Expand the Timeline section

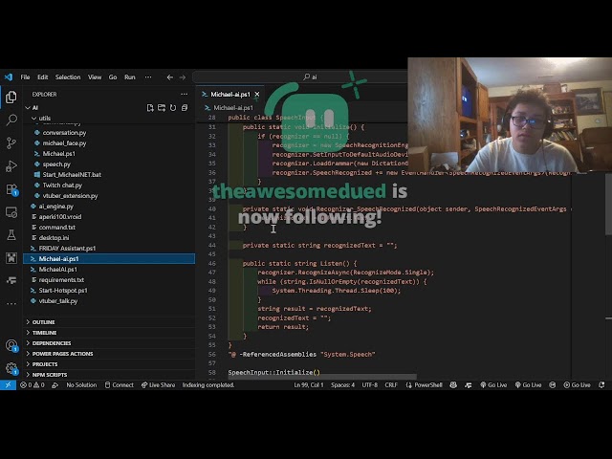pos(109,333)
